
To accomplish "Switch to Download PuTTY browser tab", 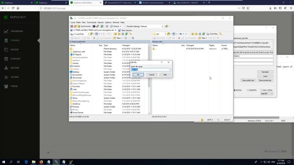I will pyautogui.click(x=120, y=3).
